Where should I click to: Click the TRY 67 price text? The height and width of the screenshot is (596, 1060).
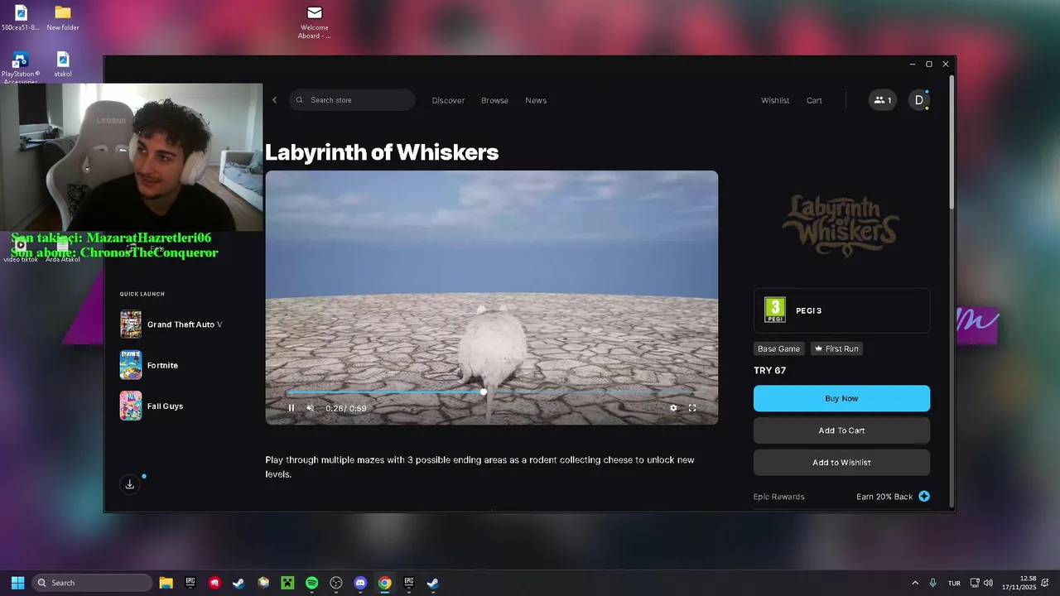click(769, 370)
